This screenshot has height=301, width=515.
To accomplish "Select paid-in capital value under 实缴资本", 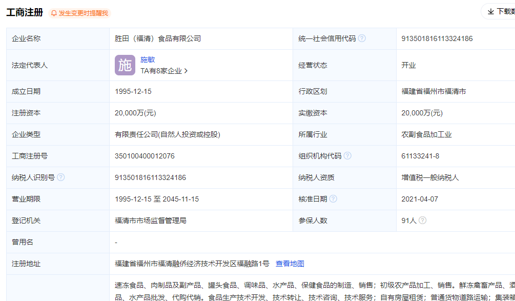I will tap(422, 113).
